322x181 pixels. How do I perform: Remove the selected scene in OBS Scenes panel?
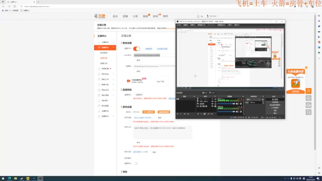point(181,114)
